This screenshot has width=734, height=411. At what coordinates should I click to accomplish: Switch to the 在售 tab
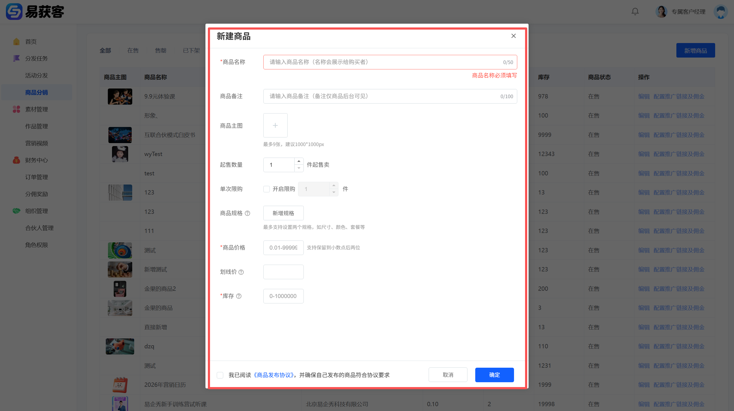pos(133,50)
